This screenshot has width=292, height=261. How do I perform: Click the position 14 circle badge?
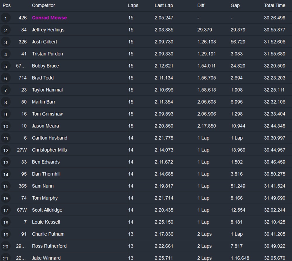click(6, 174)
